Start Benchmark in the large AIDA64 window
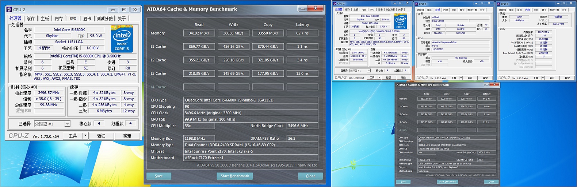Screen dimensions: 577x187 point(235,176)
